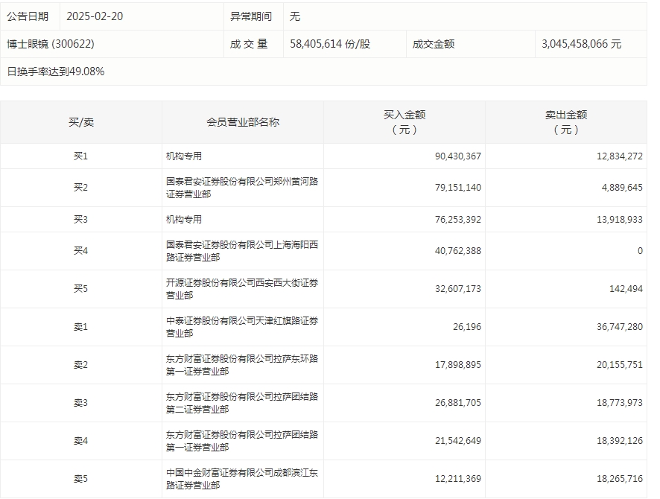The height and width of the screenshot is (499, 660).
Task: Click the 买入金额（元） column header
Action: coord(404,122)
